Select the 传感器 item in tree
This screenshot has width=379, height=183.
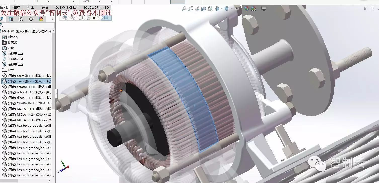click(x=12, y=43)
